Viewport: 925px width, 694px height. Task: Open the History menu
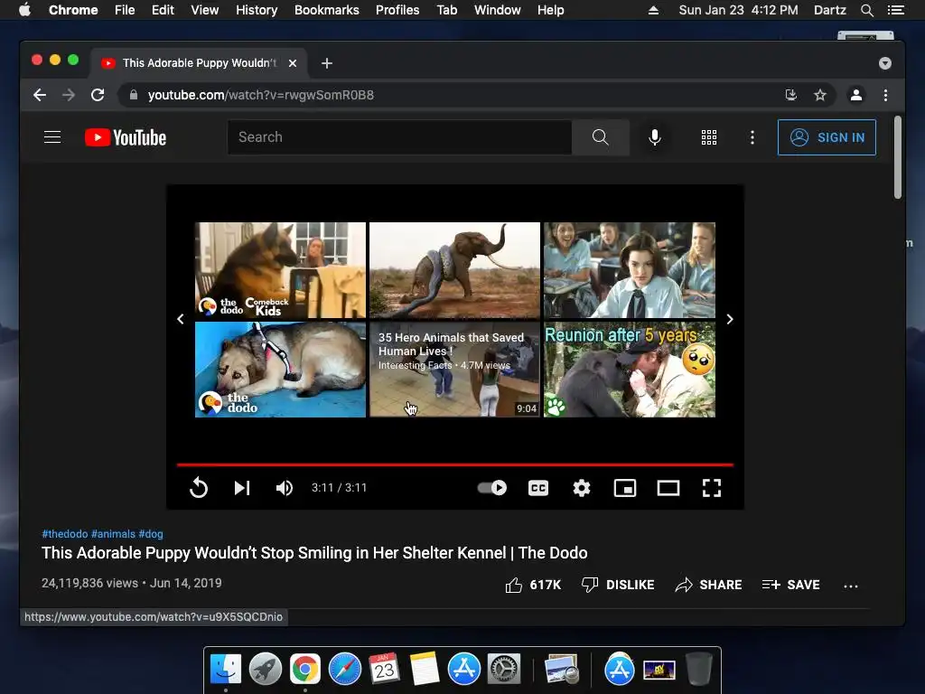257,10
